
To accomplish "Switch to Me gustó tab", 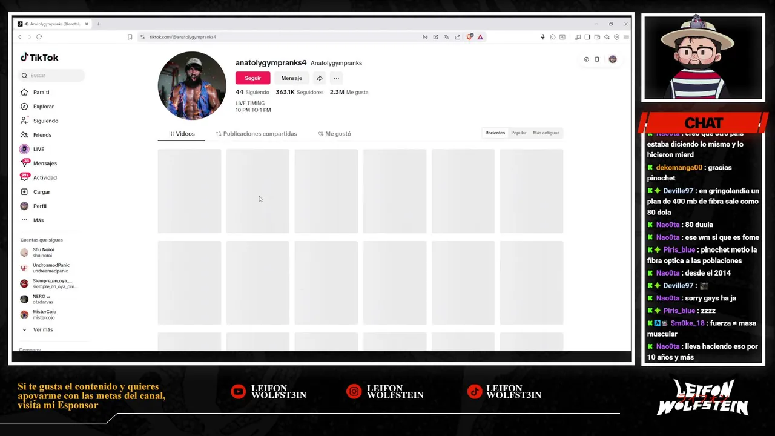I will pos(334,134).
